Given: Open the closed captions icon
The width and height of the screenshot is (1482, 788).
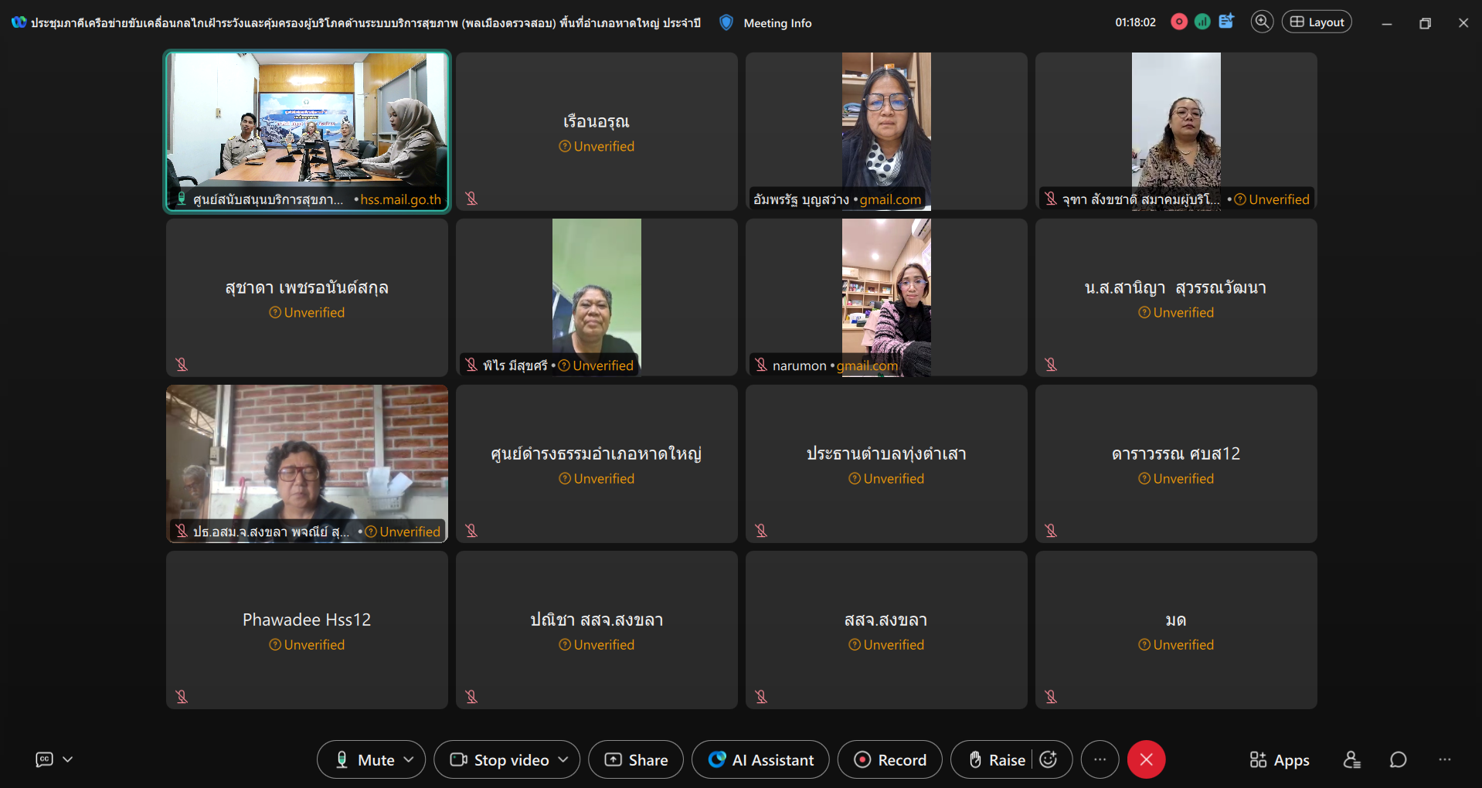Looking at the screenshot, I should coord(45,760).
